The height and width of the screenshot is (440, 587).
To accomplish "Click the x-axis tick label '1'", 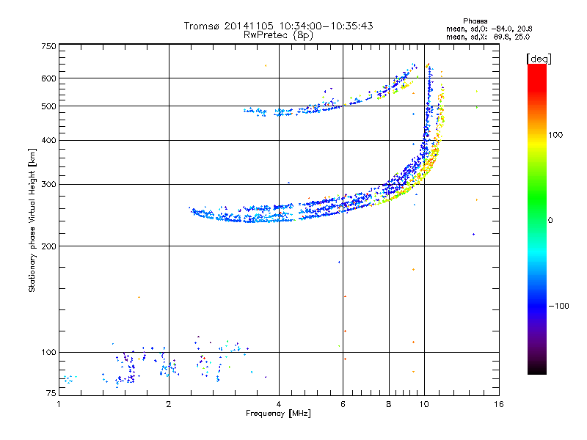I will tap(59, 404).
